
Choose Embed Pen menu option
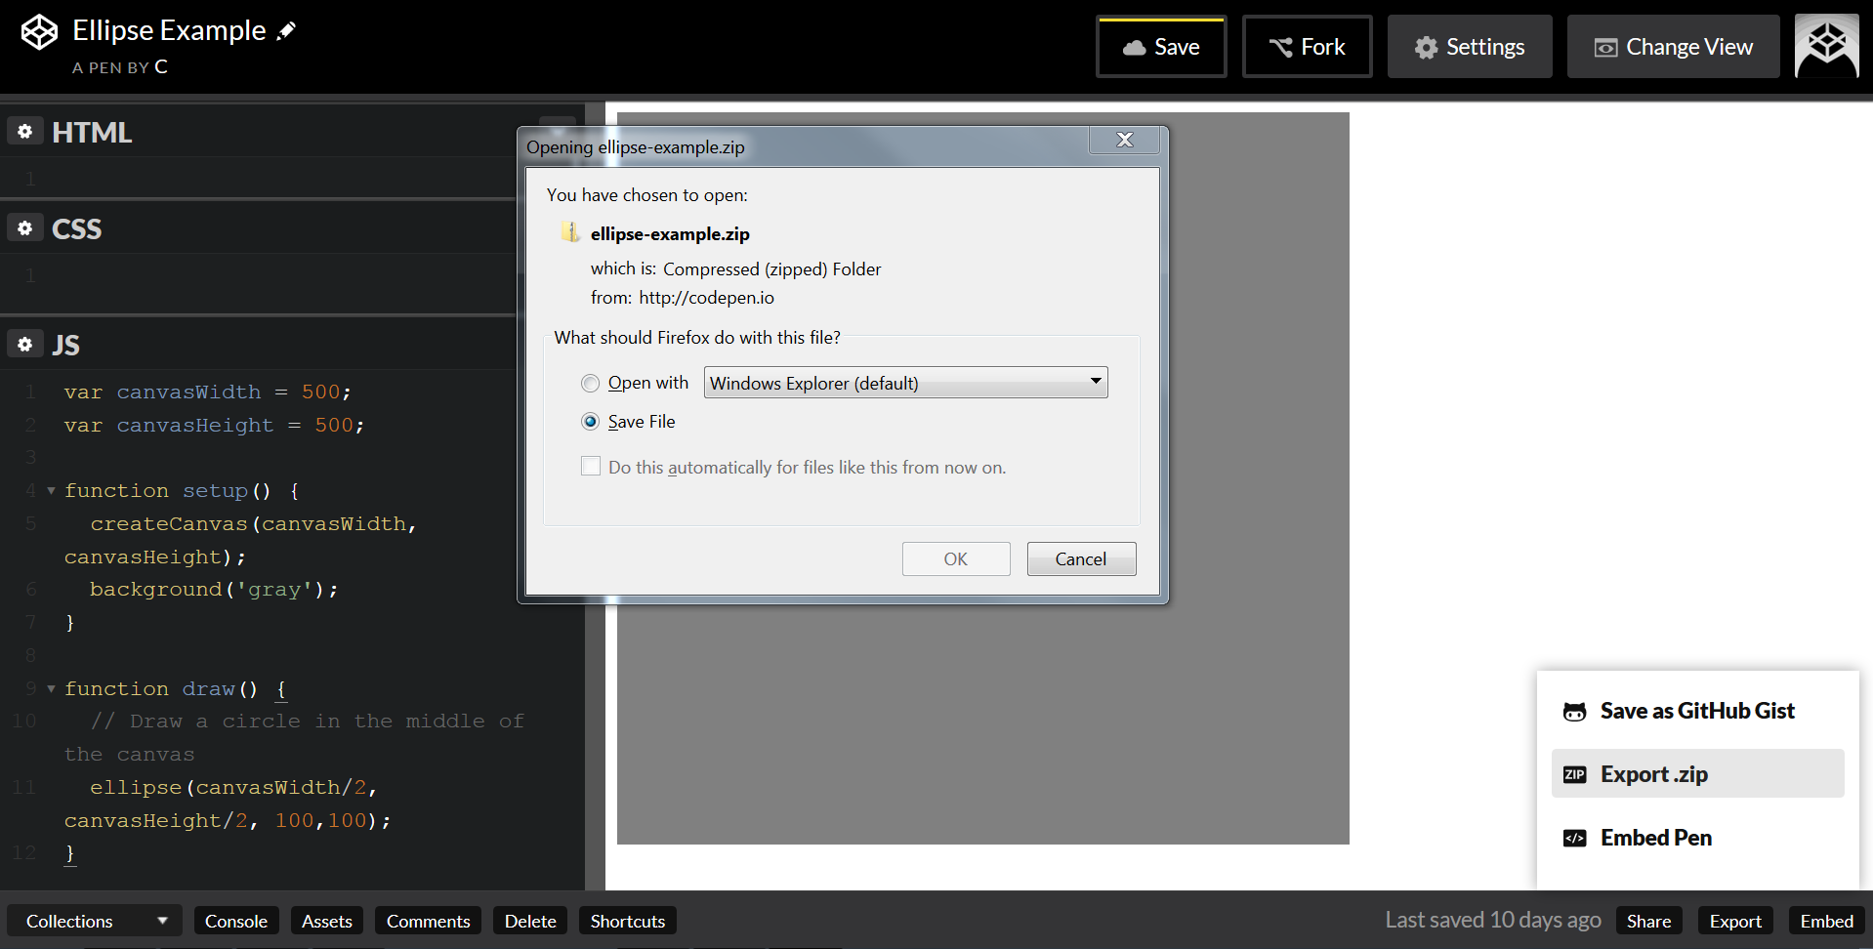1697,838
